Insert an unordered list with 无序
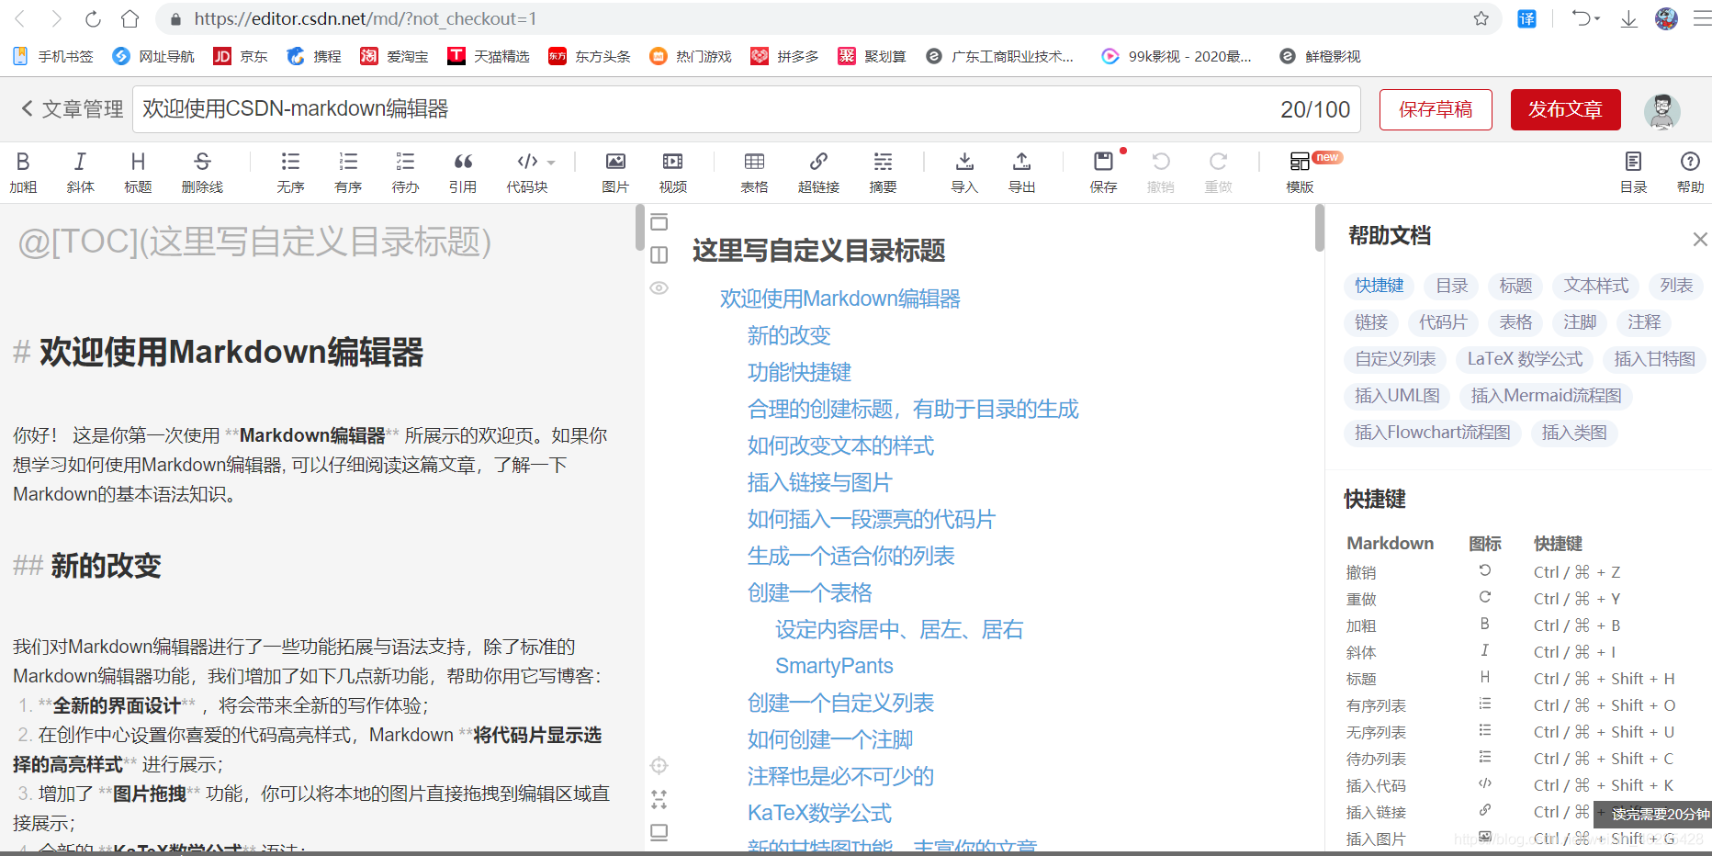This screenshot has height=856, width=1712. point(290,172)
